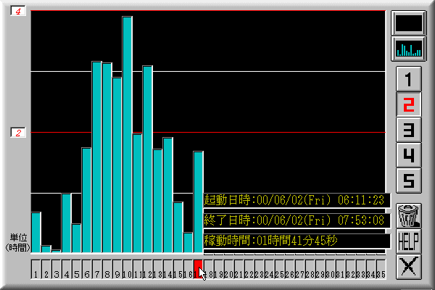Select page button 1

409,79
